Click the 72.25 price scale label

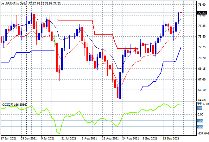point(202,47)
